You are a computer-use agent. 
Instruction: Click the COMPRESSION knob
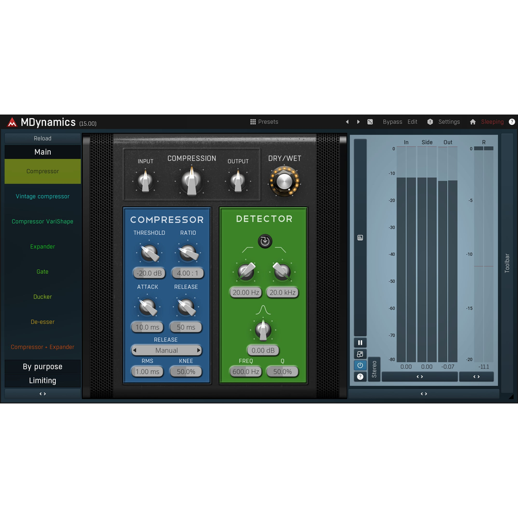click(192, 181)
